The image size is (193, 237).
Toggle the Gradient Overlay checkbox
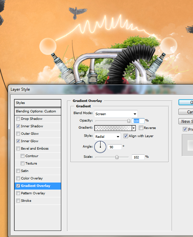(x=18, y=186)
